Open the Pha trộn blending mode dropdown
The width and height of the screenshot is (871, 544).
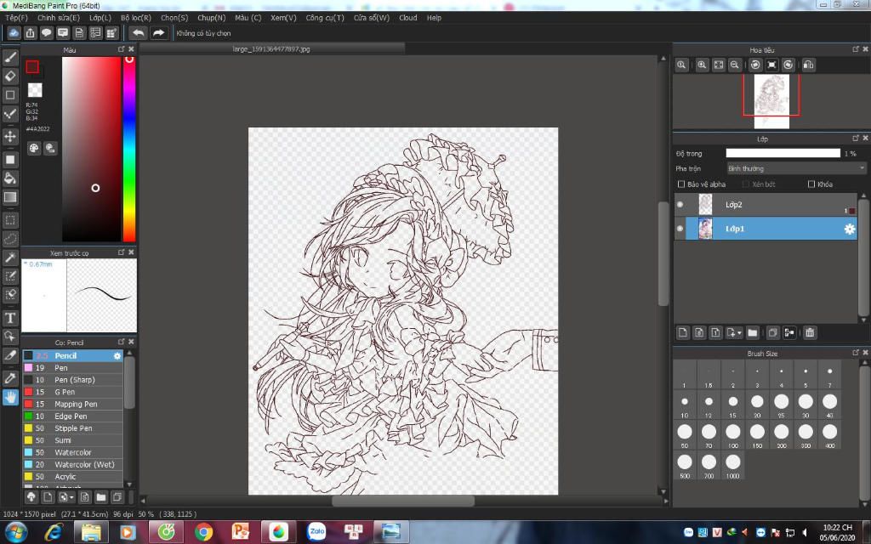click(x=796, y=168)
